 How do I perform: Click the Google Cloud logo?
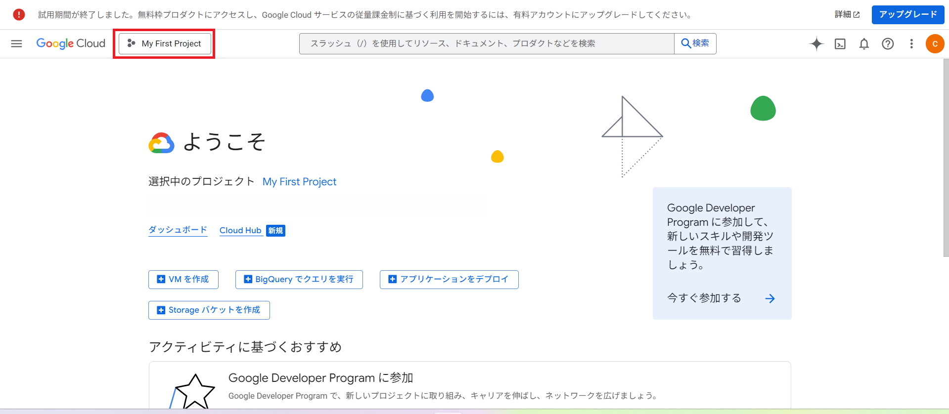71,43
